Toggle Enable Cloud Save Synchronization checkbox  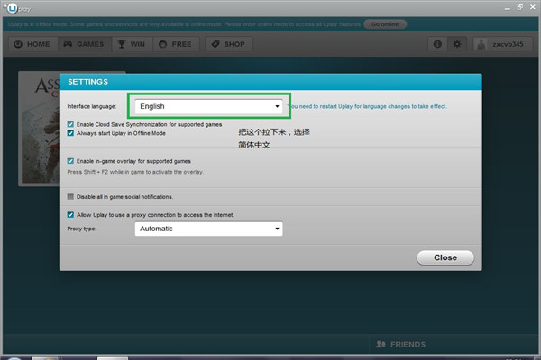70,124
